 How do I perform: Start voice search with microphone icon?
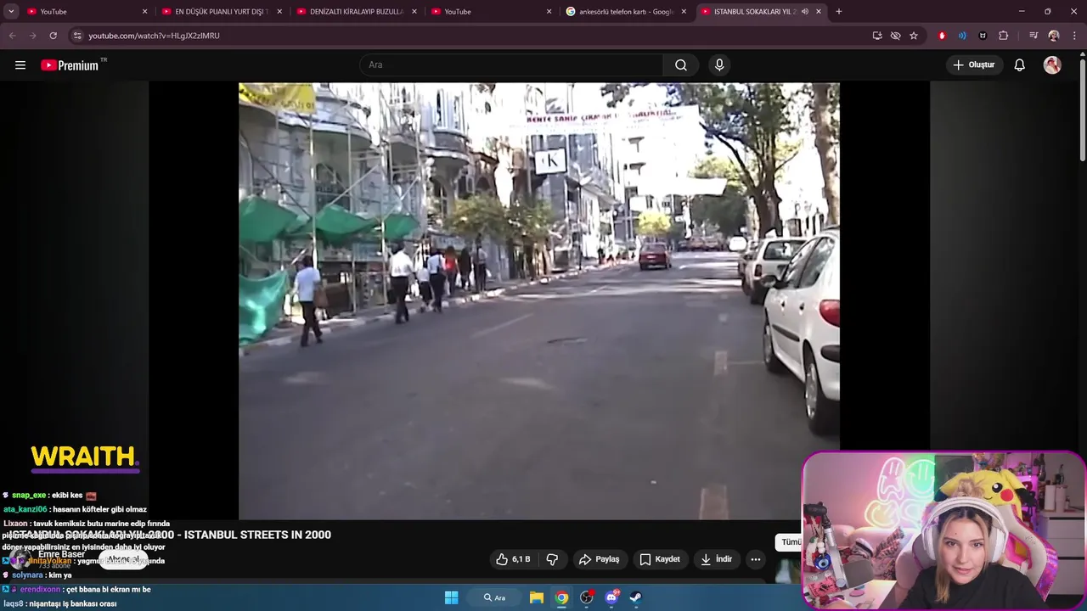(719, 65)
